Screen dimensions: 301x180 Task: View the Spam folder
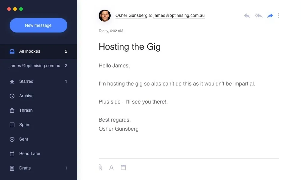[25, 125]
